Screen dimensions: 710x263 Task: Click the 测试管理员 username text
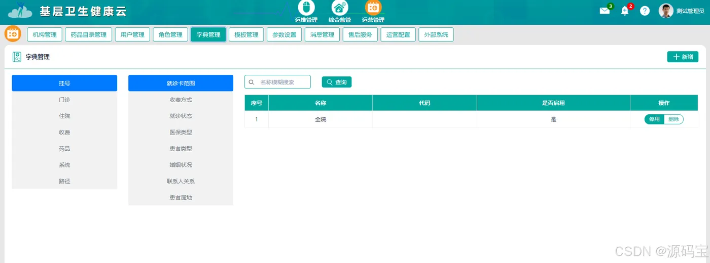pyautogui.click(x=690, y=11)
